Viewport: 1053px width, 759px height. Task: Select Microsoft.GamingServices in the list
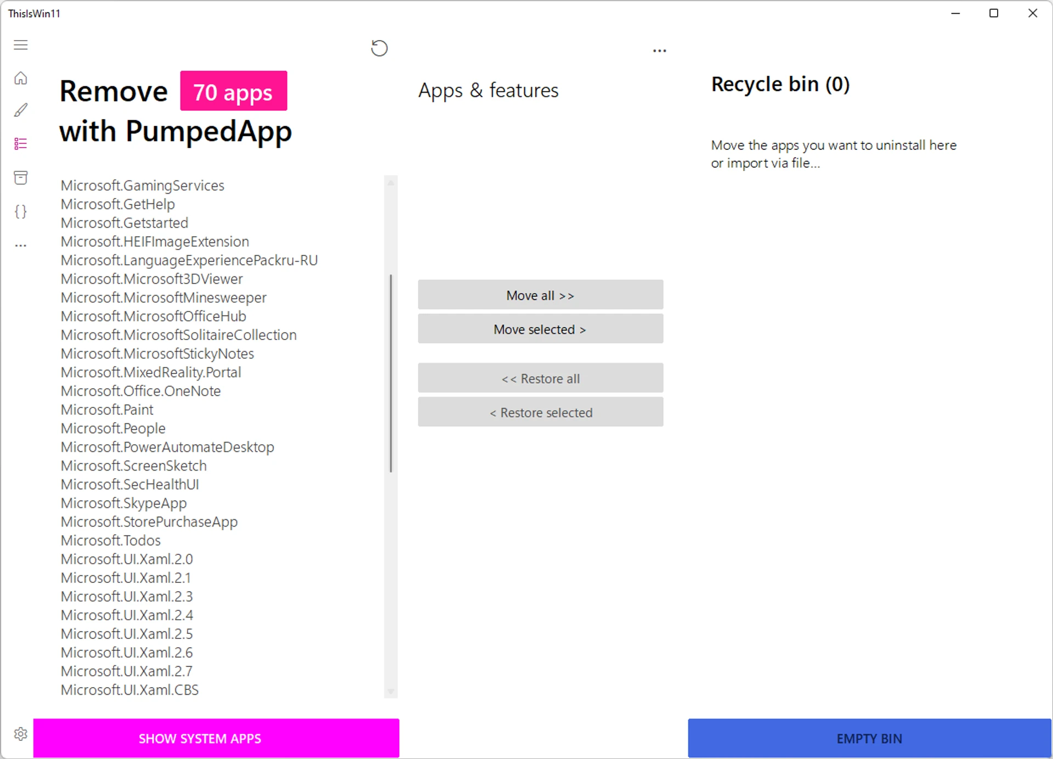(143, 185)
